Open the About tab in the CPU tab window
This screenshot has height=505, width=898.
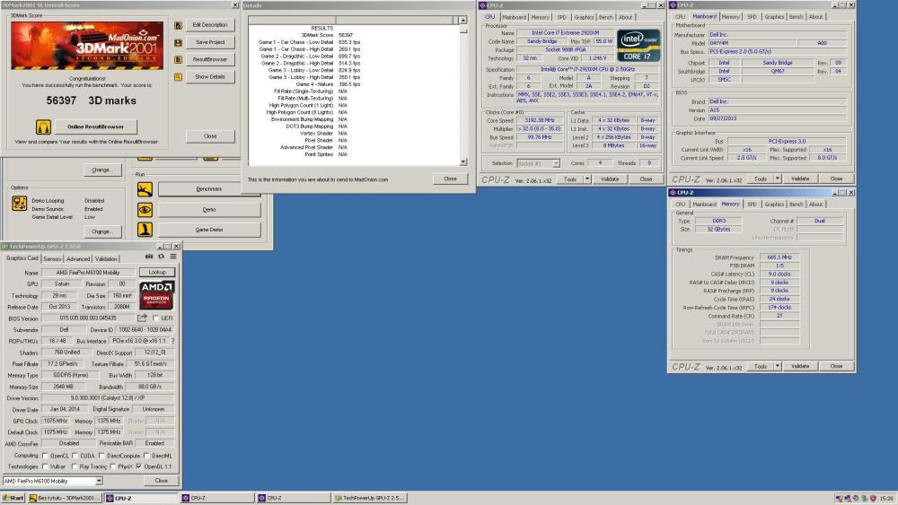click(x=625, y=17)
